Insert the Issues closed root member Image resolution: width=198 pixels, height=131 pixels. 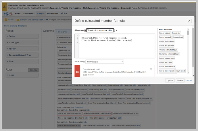coord(178,37)
